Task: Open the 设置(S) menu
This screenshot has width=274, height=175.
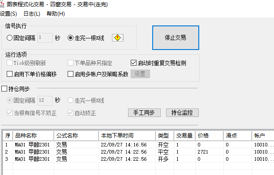Action: (8, 13)
